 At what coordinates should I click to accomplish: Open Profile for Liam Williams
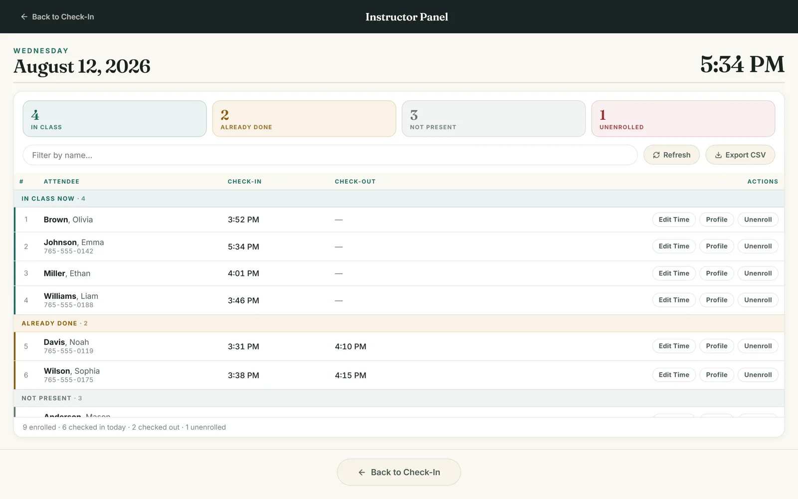pyautogui.click(x=717, y=300)
